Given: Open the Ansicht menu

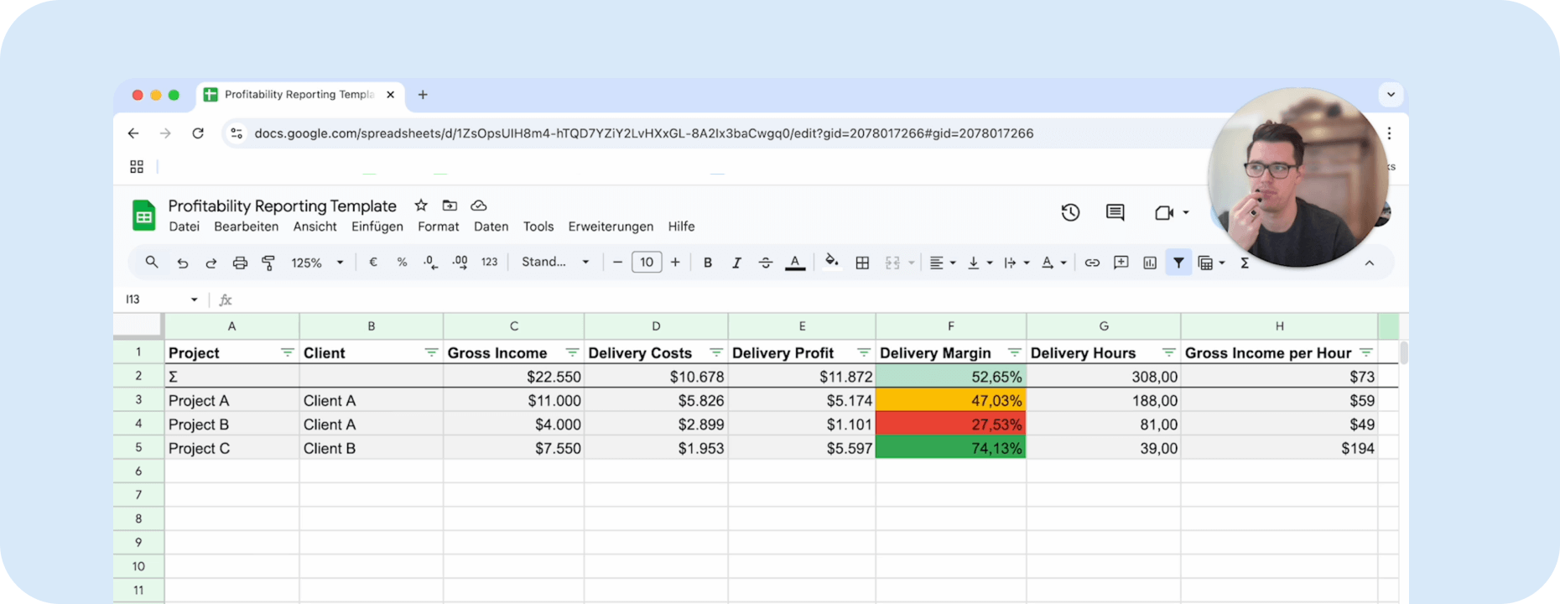Looking at the screenshot, I should (x=315, y=226).
